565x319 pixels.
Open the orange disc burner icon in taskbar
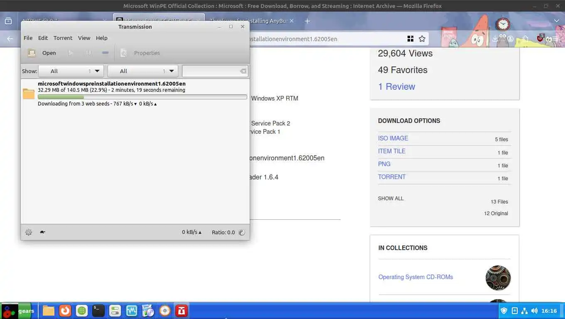click(165, 311)
